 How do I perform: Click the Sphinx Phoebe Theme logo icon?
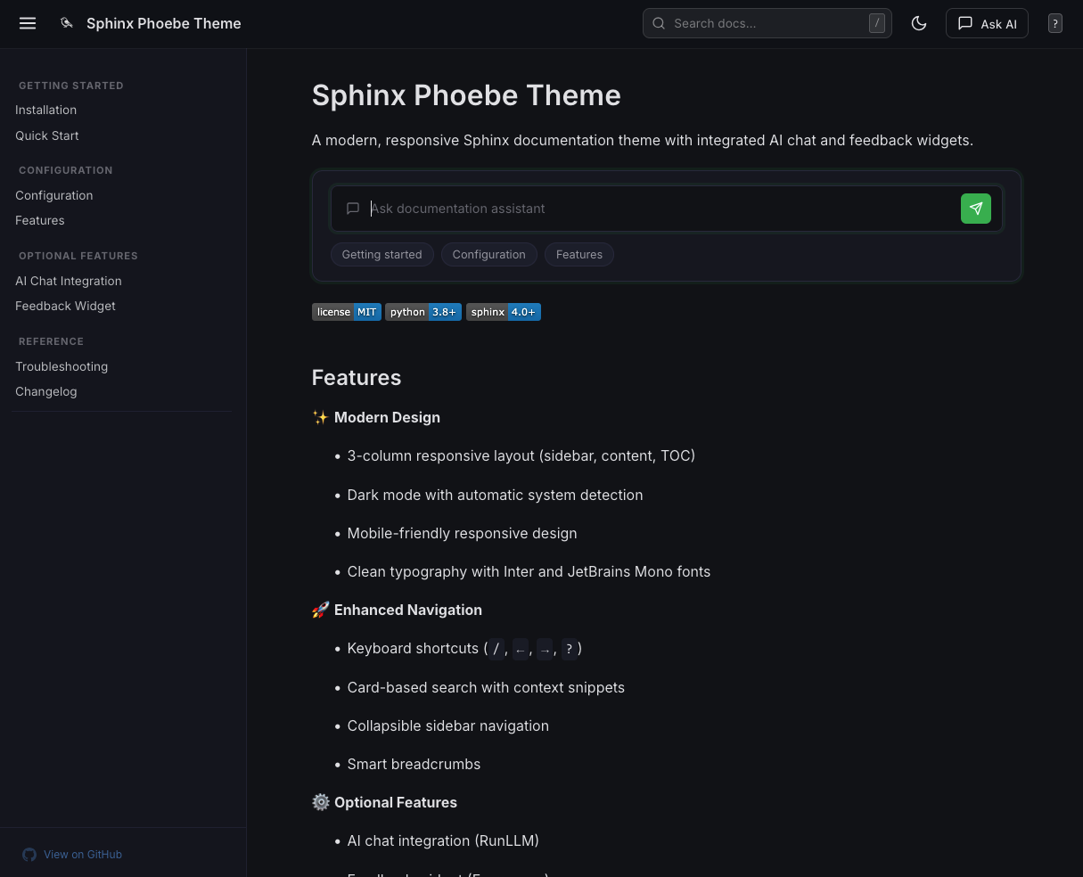[67, 23]
